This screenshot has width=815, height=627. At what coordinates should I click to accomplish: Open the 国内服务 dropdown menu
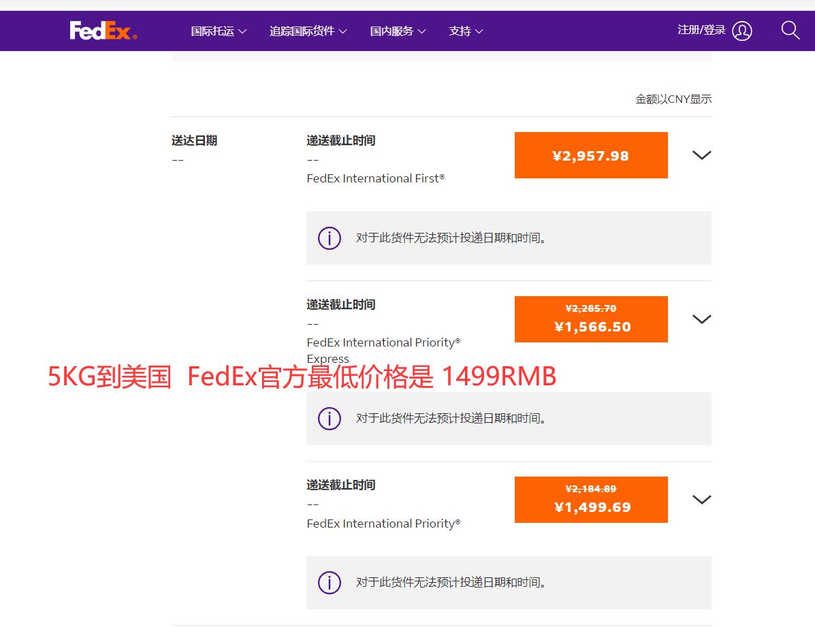pyautogui.click(x=398, y=31)
